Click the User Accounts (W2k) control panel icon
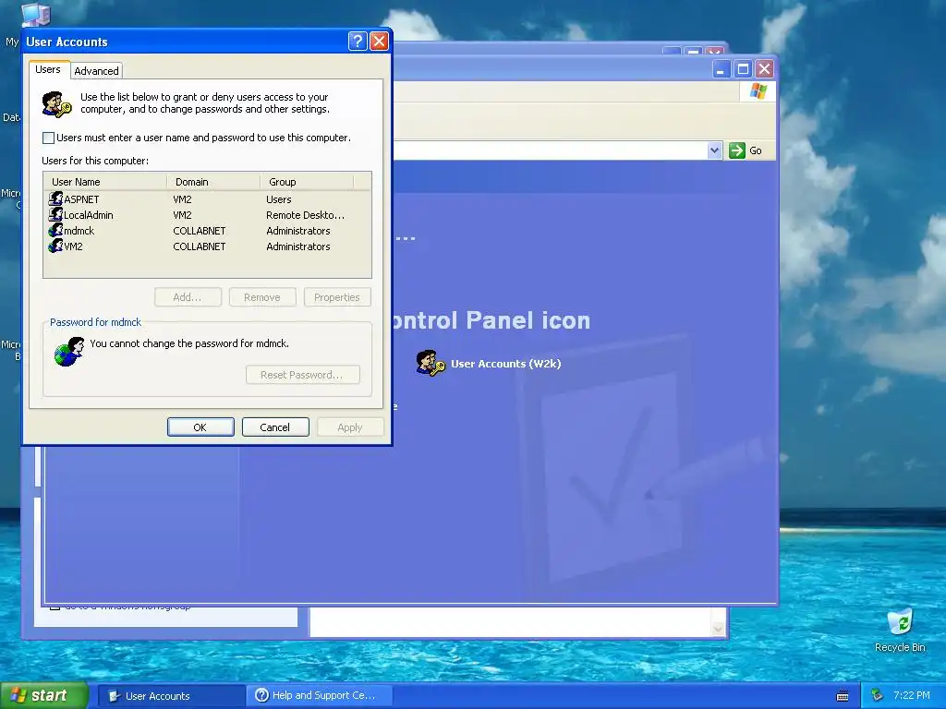The width and height of the screenshot is (946, 709). (431, 363)
